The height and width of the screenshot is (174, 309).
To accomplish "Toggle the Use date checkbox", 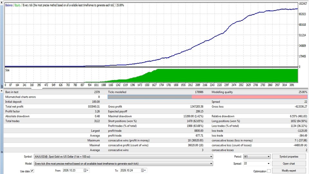I will coord(32,171).
